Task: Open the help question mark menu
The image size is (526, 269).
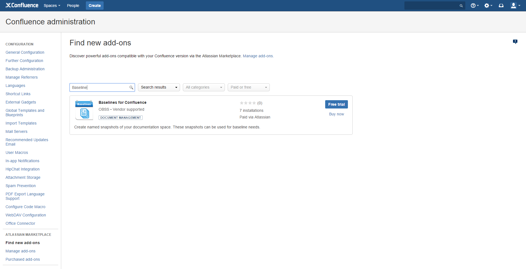Action: click(x=474, y=6)
